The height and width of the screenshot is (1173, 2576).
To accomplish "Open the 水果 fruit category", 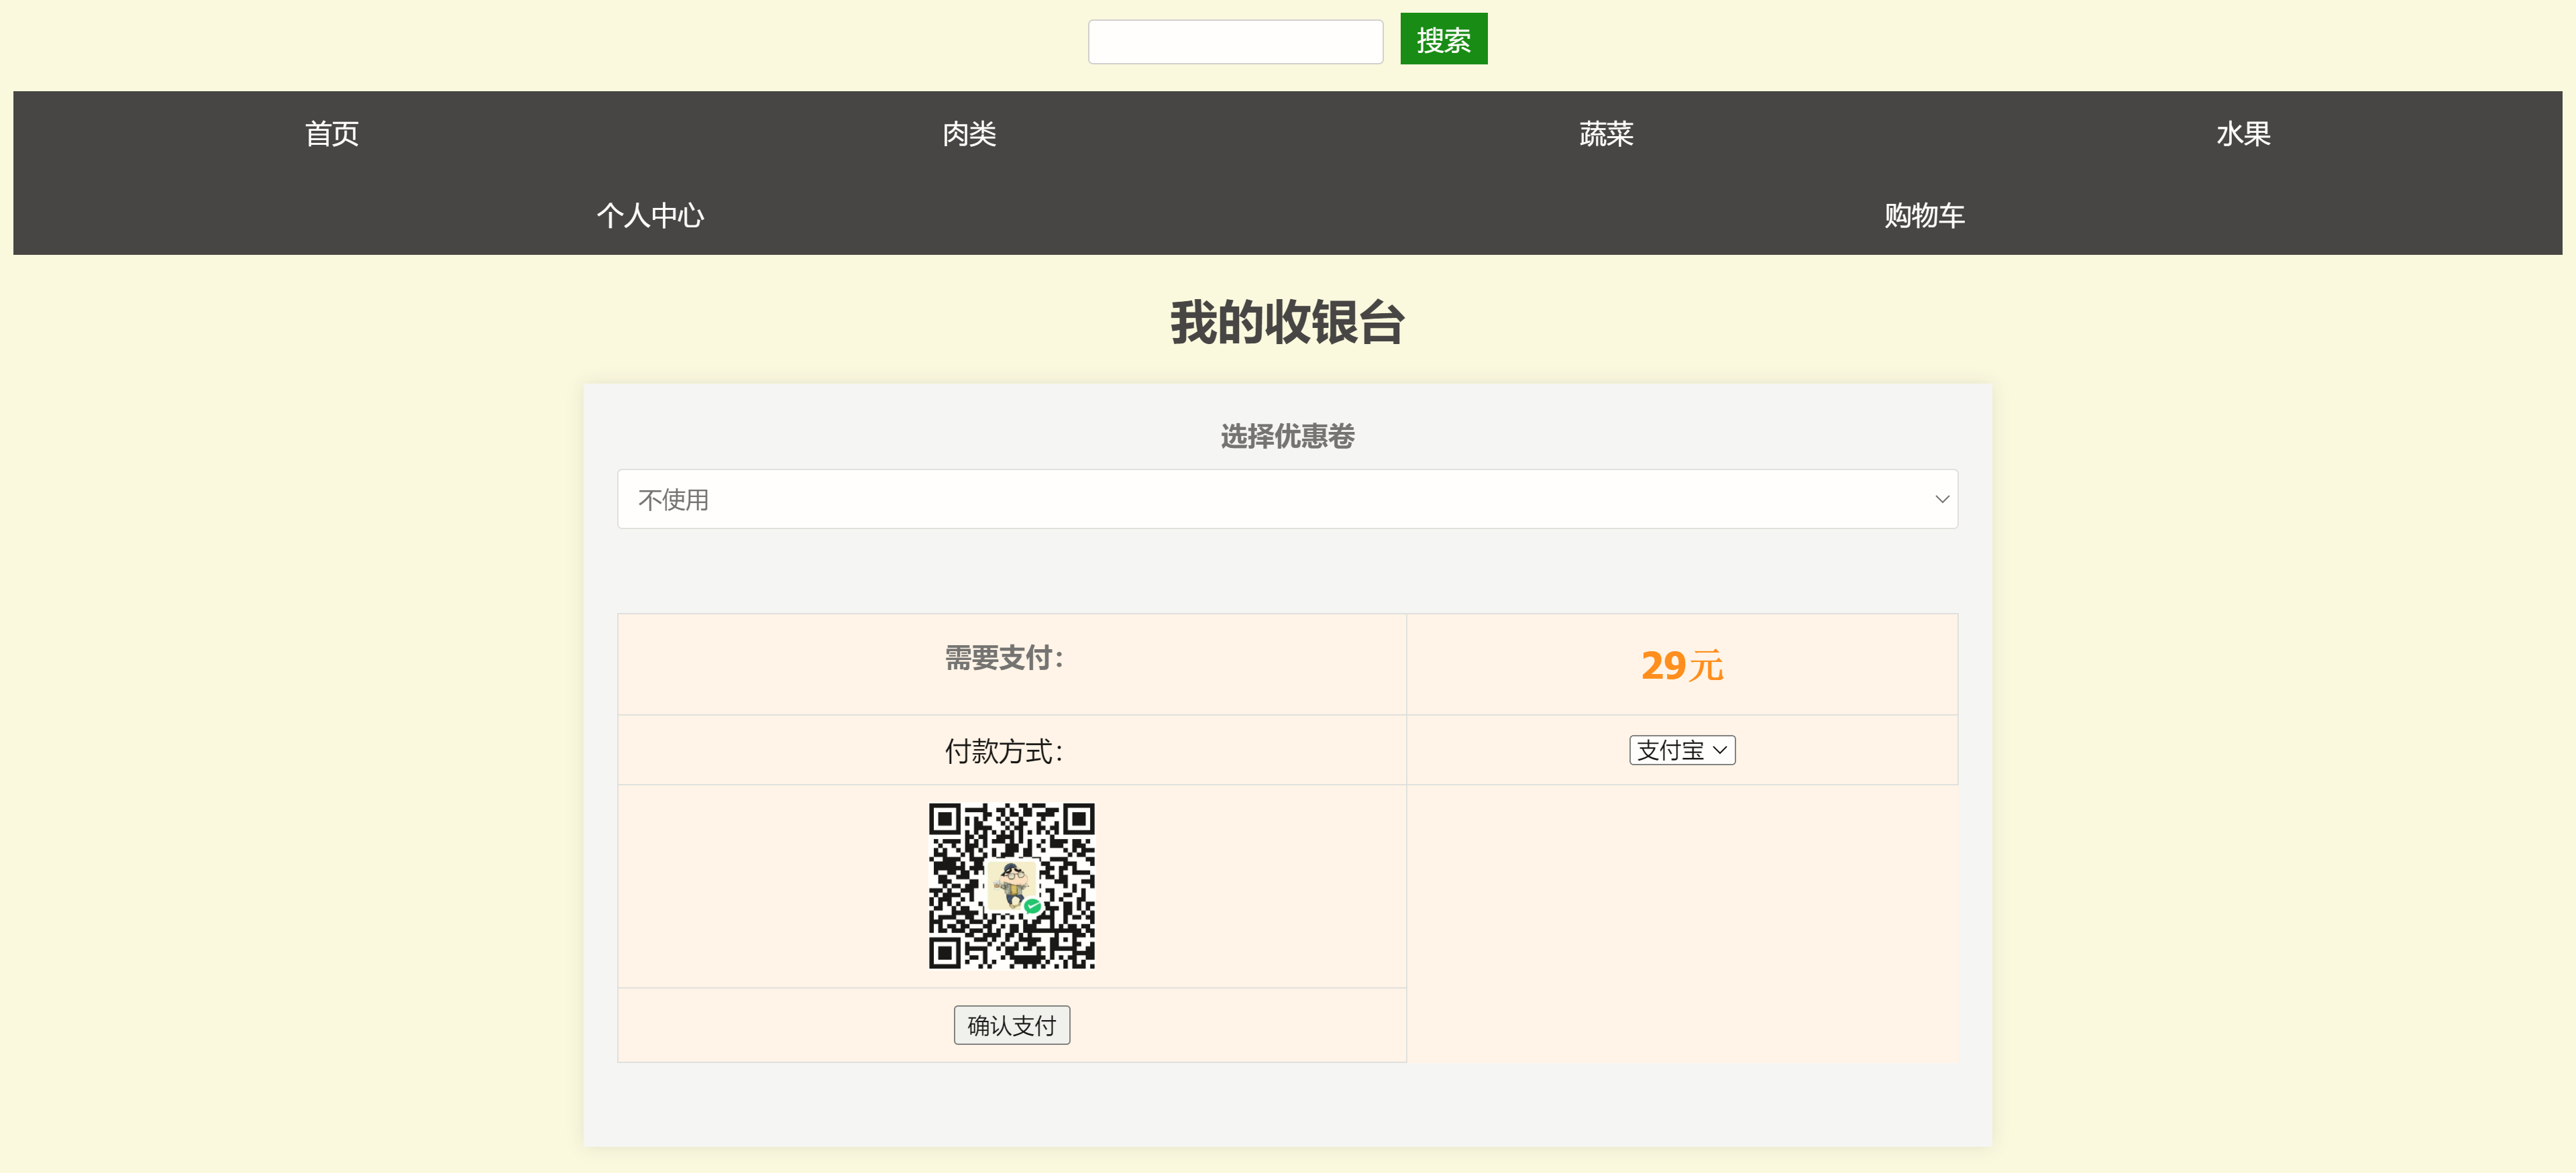I will (2243, 133).
